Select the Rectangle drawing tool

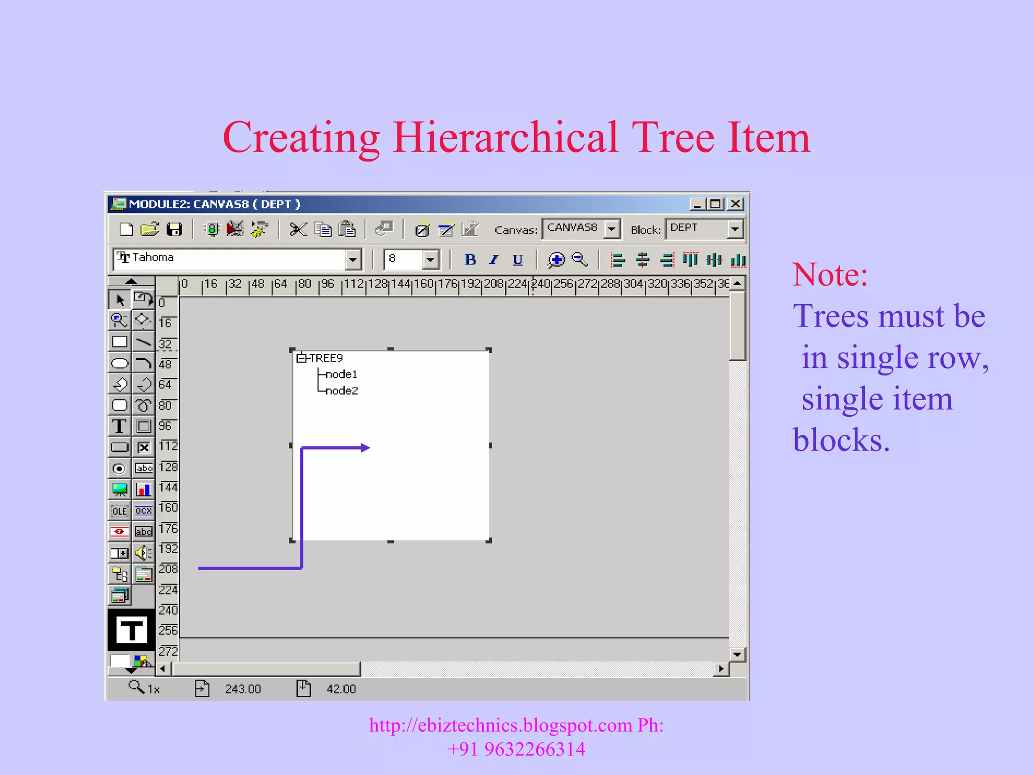(120, 342)
